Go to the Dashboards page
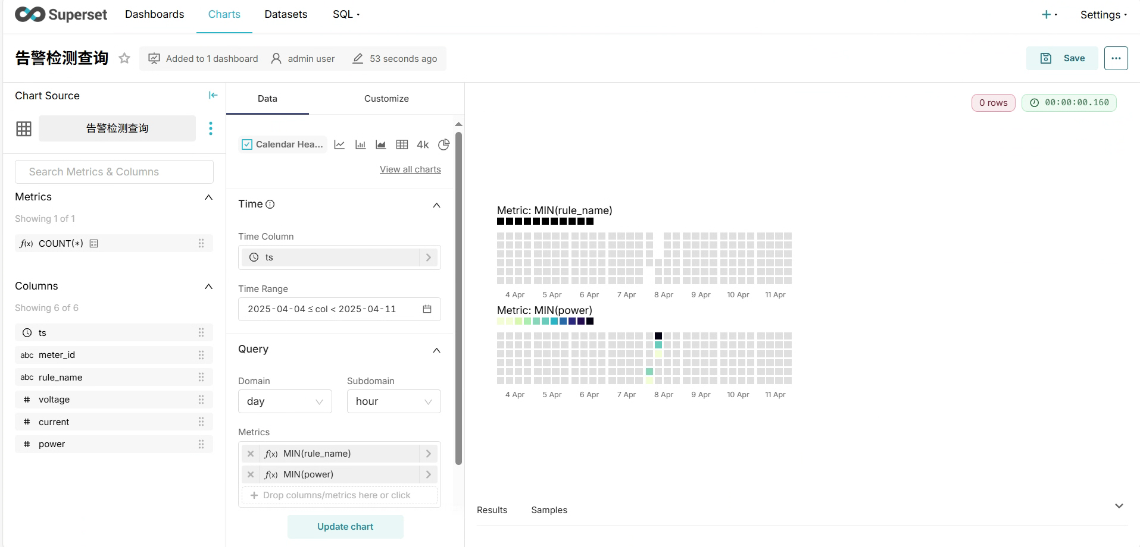 coord(154,14)
